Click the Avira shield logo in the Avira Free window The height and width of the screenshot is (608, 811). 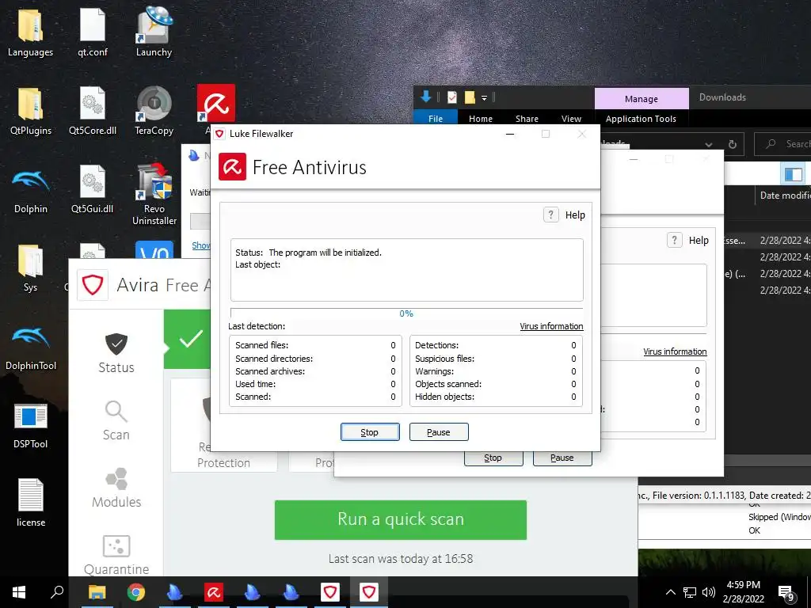coord(93,285)
